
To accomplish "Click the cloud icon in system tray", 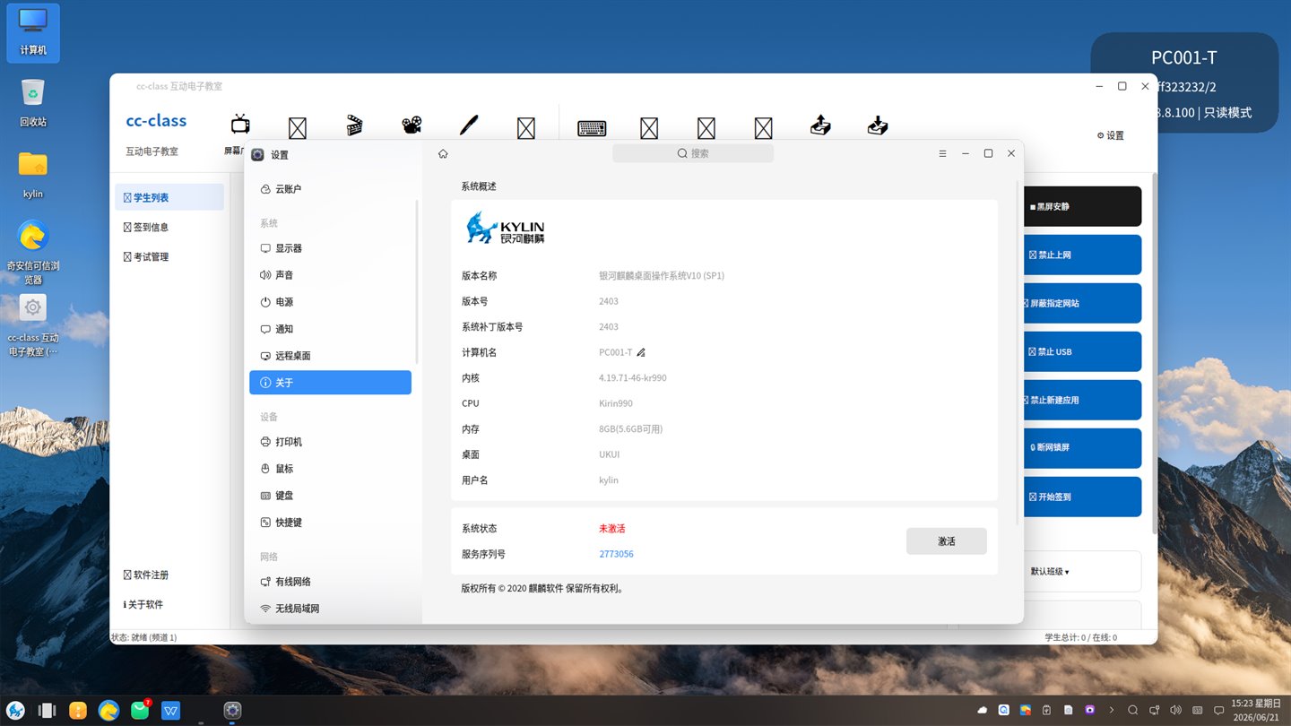I will click(x=983, y=711).
